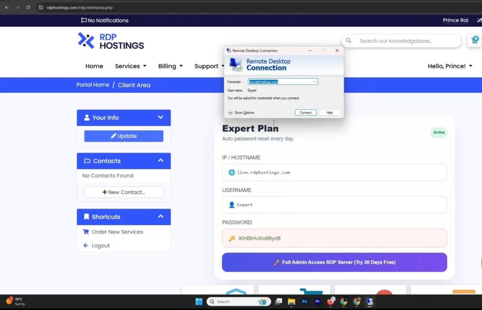Click the password value IKHBIHvXiv6ByriB
This screenshot has width=482, height=310.
point(259,238)
